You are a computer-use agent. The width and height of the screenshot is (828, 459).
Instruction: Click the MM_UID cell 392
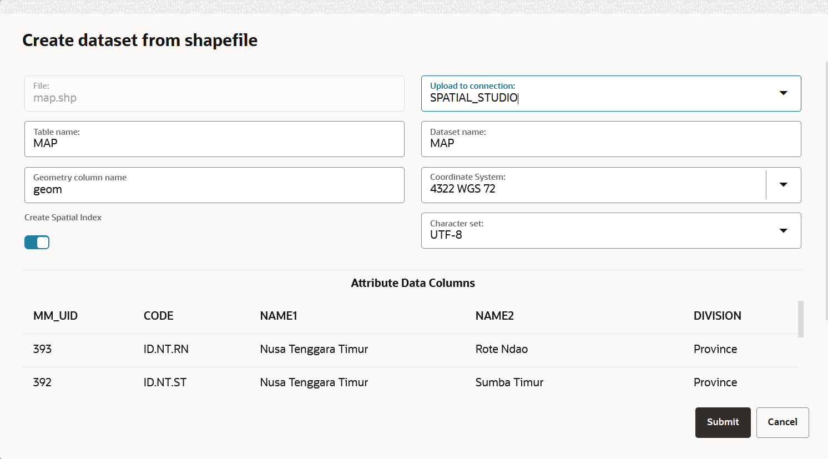tap(42, 382)
